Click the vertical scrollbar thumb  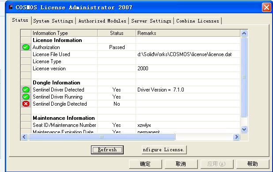[244, 77]
